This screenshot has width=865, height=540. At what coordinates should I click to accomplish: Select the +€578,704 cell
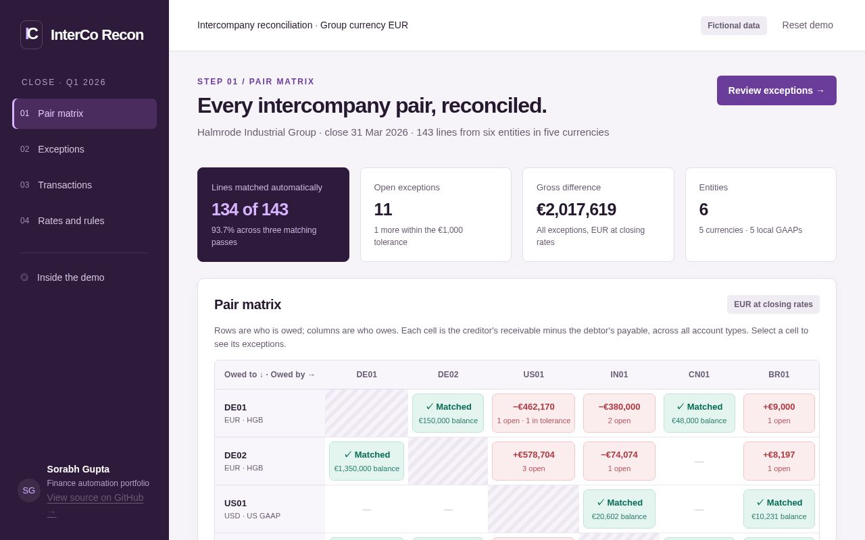(x=533, y=461)
